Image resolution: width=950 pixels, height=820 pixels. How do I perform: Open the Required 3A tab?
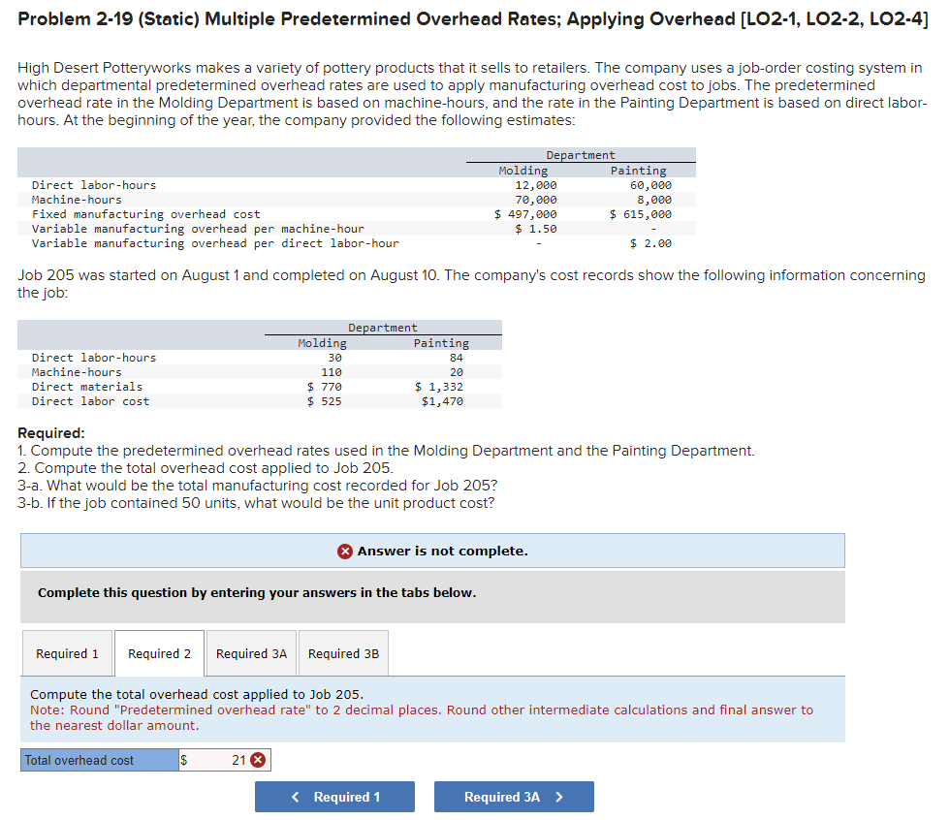pyautogui.click(x=250, y=652)
